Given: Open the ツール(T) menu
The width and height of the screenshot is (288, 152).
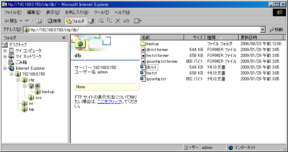Looking at the screenshot, I should coord(101,12).
